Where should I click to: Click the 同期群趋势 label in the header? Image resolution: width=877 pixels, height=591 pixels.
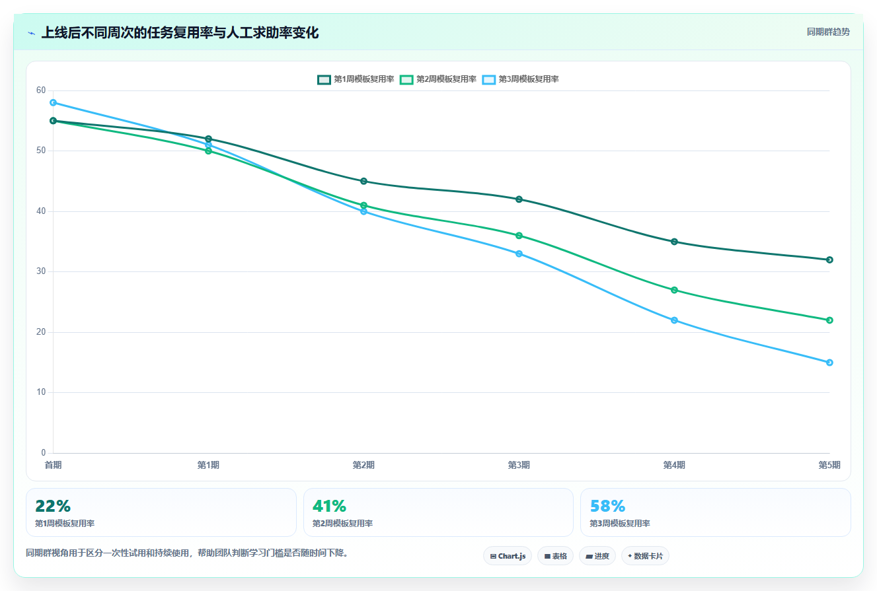[828, 32]
